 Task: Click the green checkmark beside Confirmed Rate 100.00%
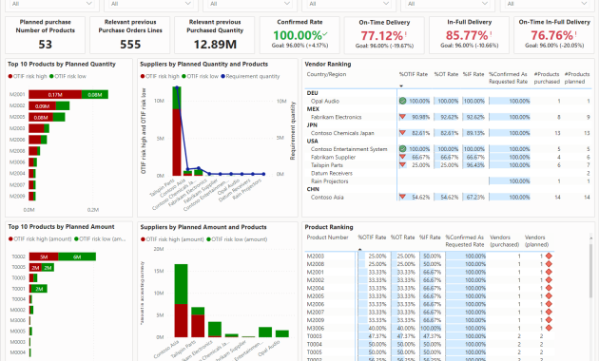(325, 34)
